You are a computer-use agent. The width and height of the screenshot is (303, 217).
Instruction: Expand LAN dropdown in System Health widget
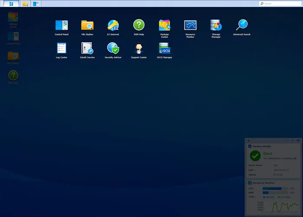point(252,170)
